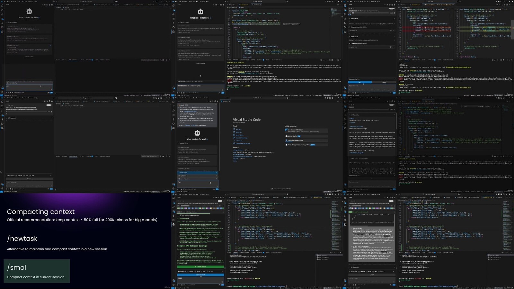Collapse Recent Tasks in the first frame

[x=12, y=23]
